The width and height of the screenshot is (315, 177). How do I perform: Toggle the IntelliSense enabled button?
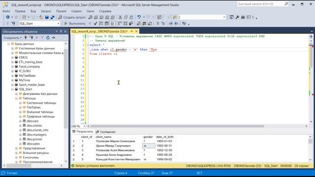[112, 24]
